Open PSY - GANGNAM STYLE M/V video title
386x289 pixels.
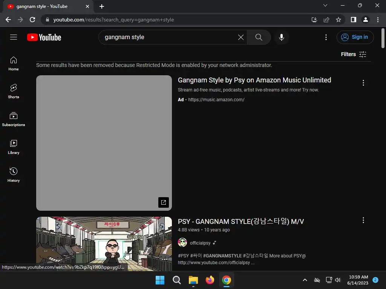(x=241, y=221)
